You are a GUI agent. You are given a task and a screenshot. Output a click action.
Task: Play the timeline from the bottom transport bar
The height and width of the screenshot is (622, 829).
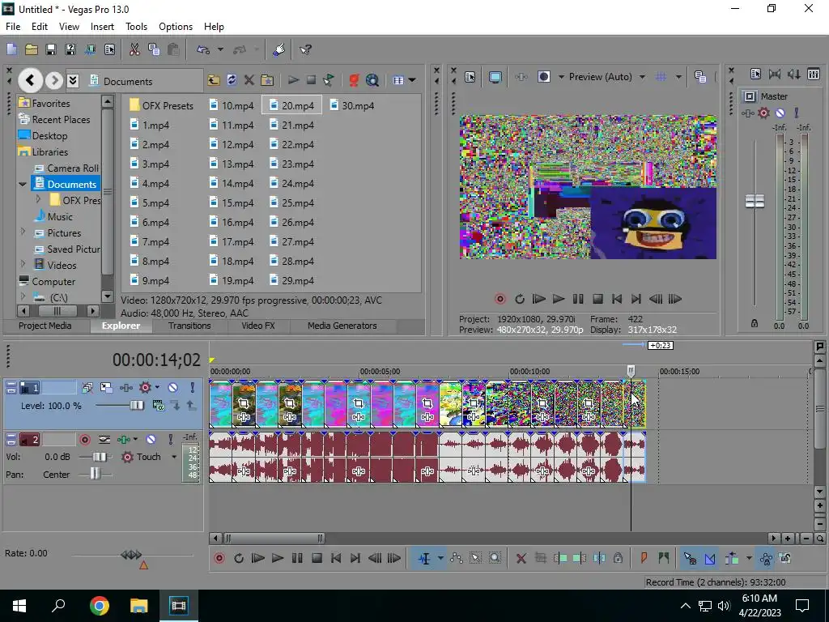click(x=278, y=558)
